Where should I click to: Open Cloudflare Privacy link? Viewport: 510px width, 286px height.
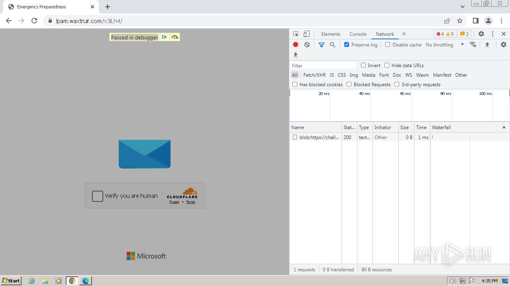[174, 202]
